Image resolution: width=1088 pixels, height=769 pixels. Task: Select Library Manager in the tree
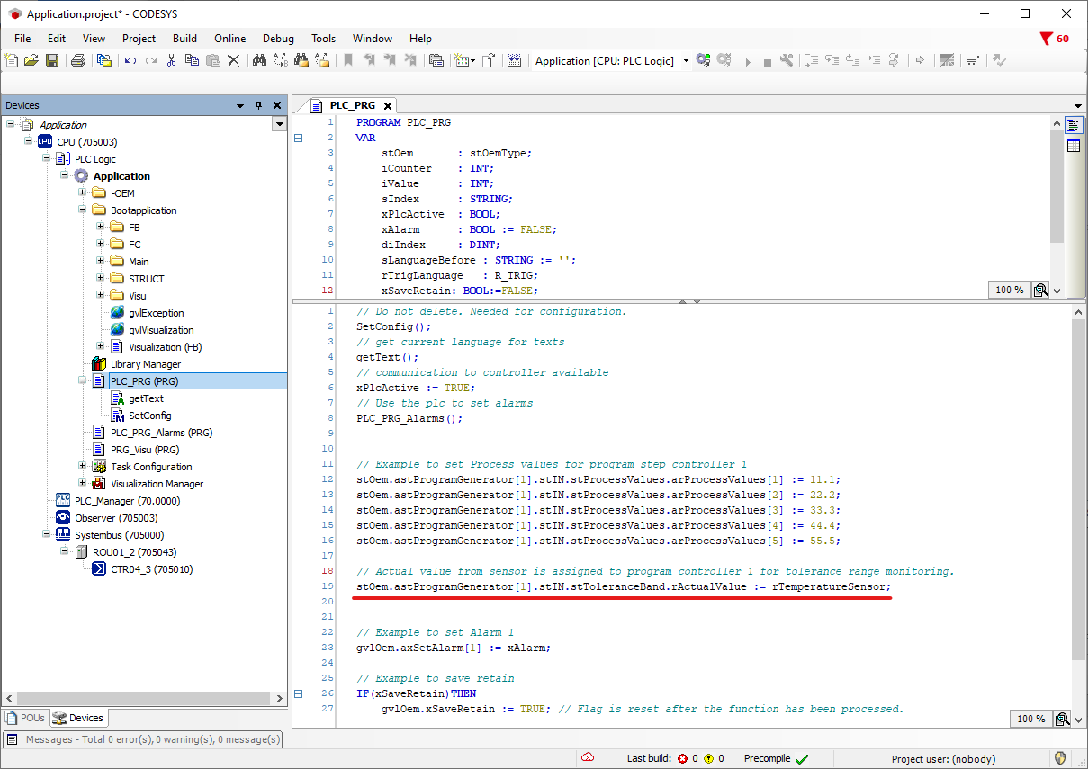pyautogui.click(x=145, y=364)
